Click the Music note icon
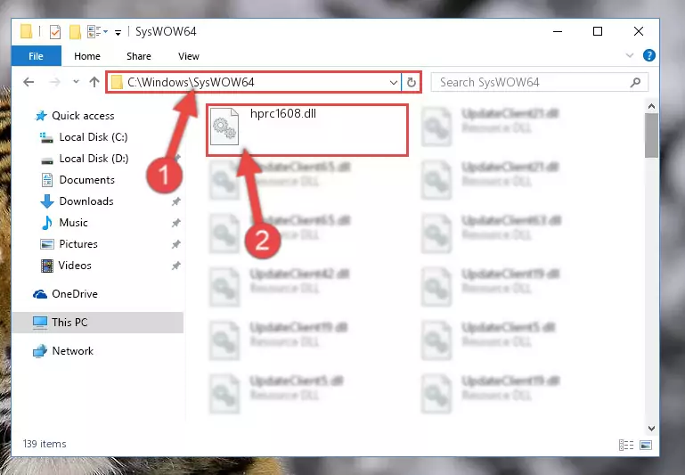685x475 pixels. (x=46, y=223)
